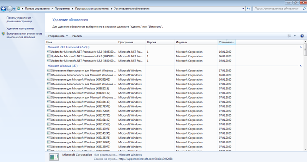Viewport: 307px width, 162px height.
Task: Click the greyed Forward navigation arrow
Action: [x=10, y=8]
